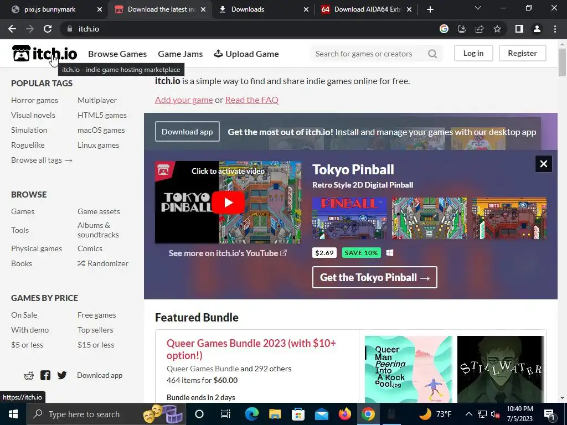This screenshot has height=425, width=567.
Task: Click the itch.io logo
Action: (x=44, y=54)
